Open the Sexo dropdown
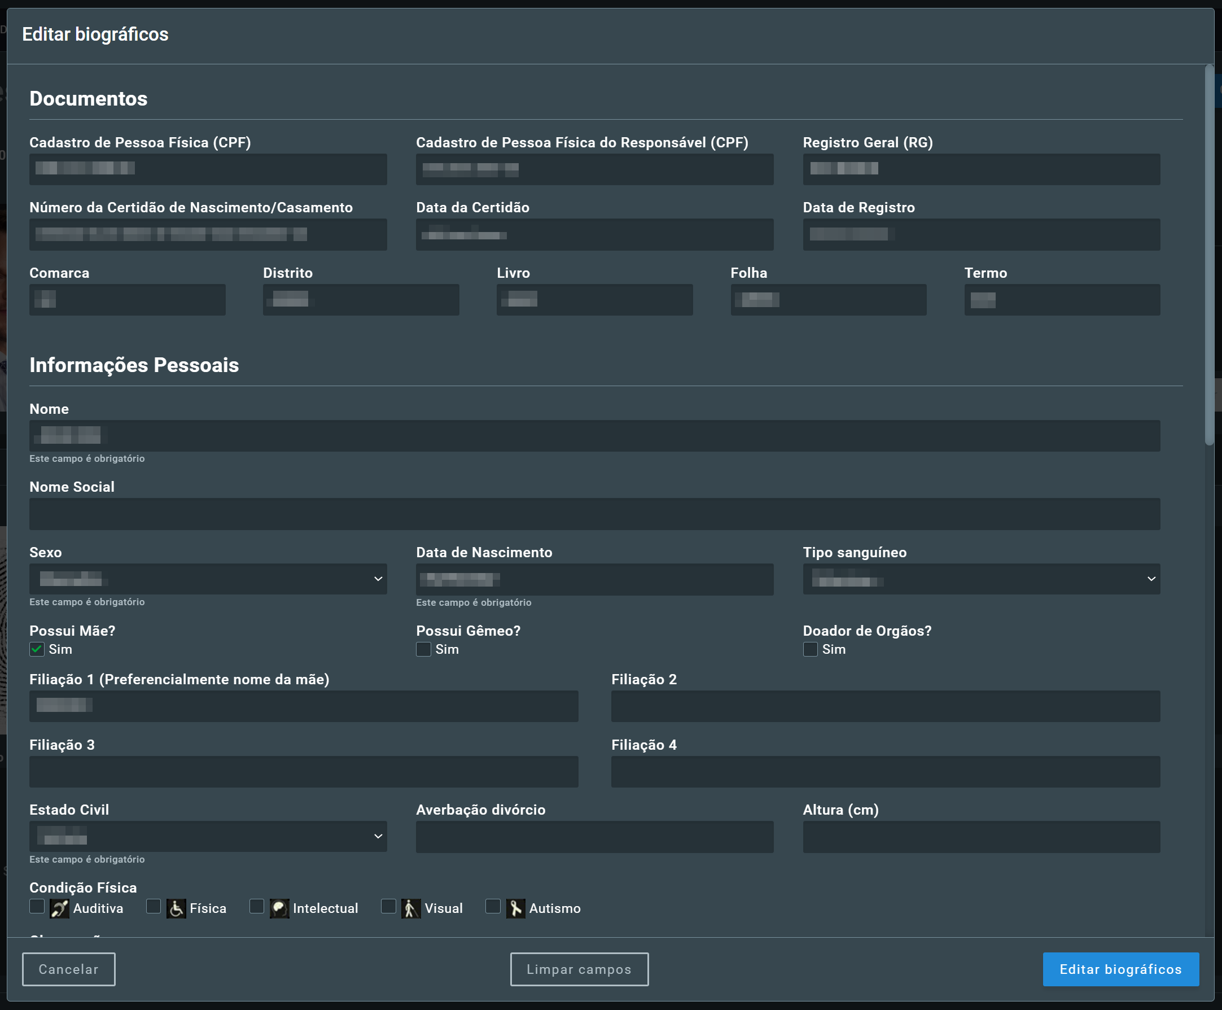Viewport: 1222px width, 1010px height. (208, 579)
